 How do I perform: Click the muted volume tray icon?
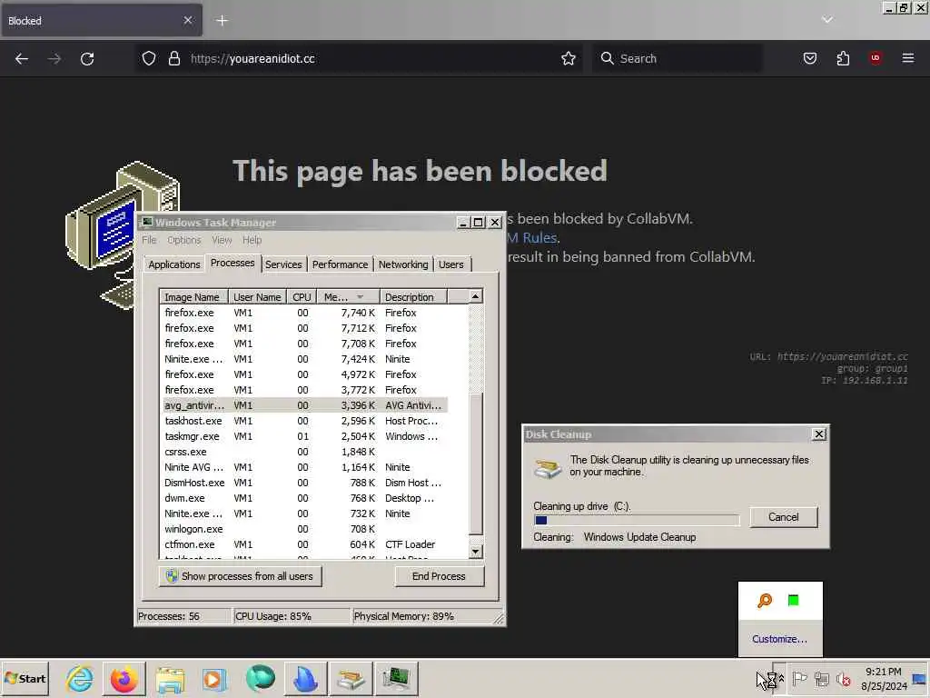tap(843, 678)
